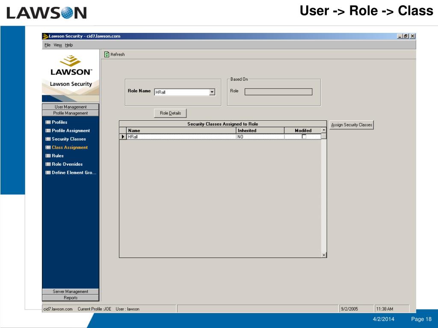This screenshot has height=328, width=438.
Task: Click the Define Element Gro... grid icon
Action: coord(48,173)
